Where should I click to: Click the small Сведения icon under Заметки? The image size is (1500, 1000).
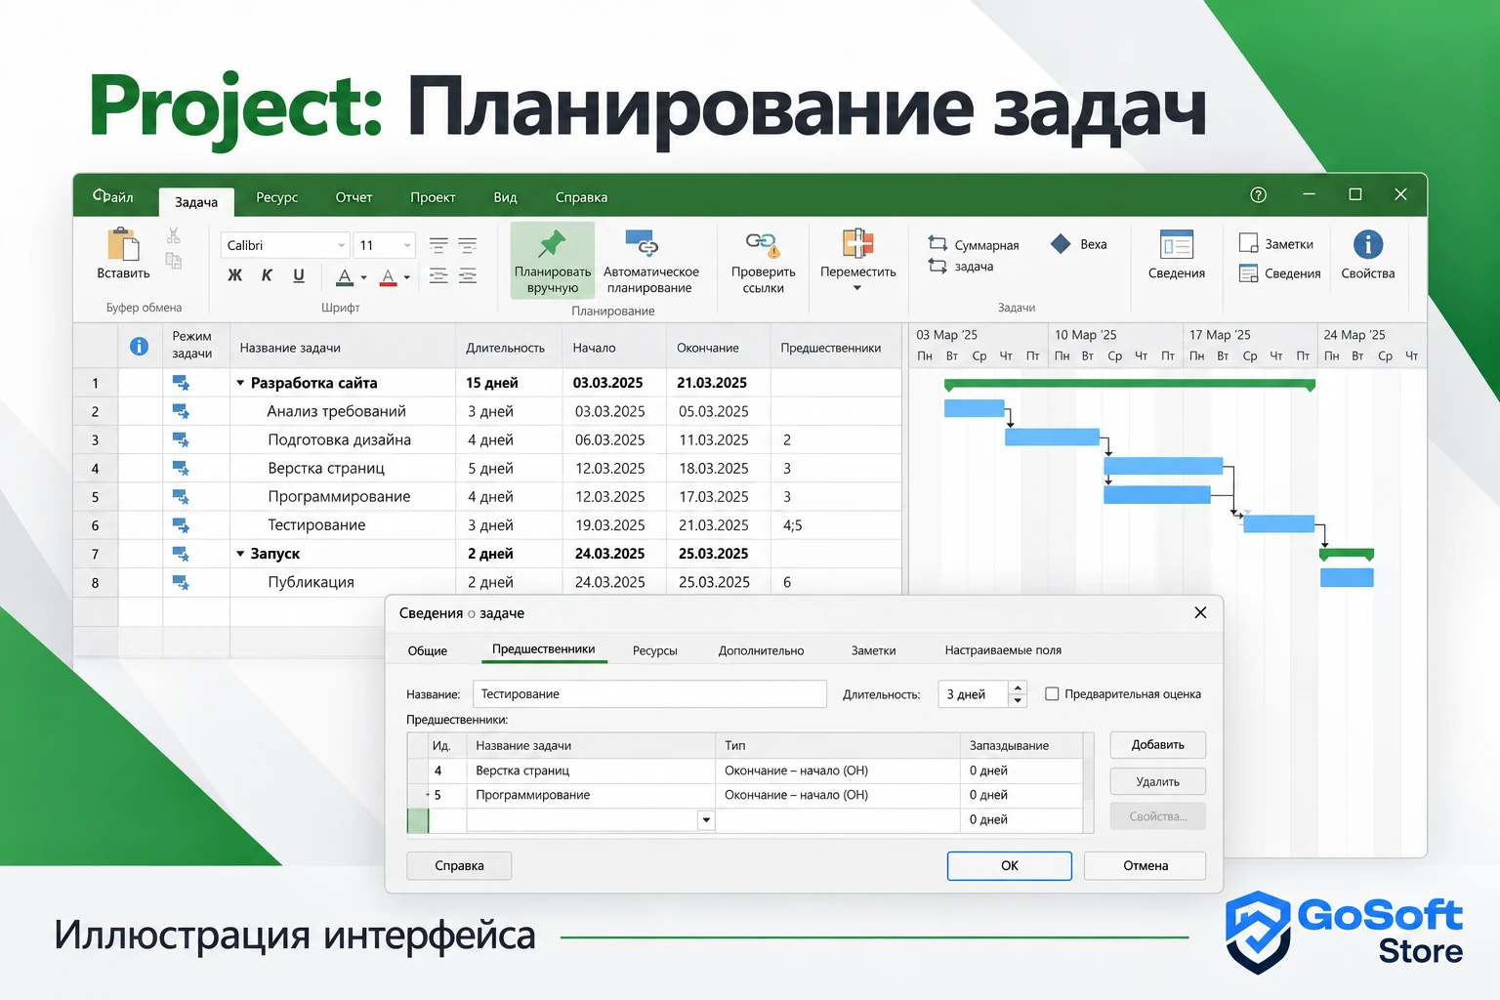coord(1248,273)
